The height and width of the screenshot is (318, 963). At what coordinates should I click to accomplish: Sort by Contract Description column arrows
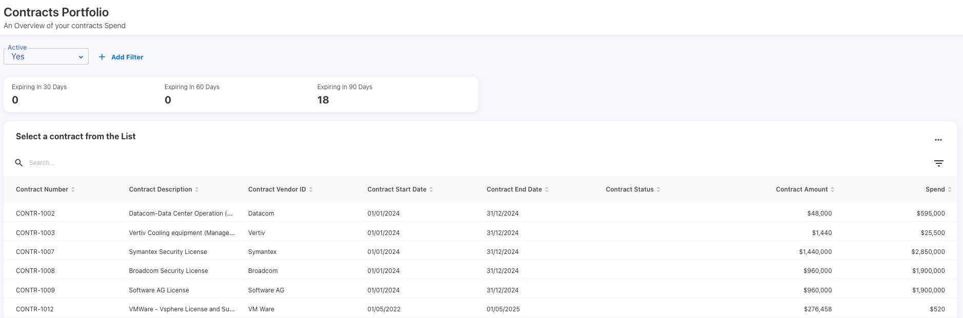point(197,189)
